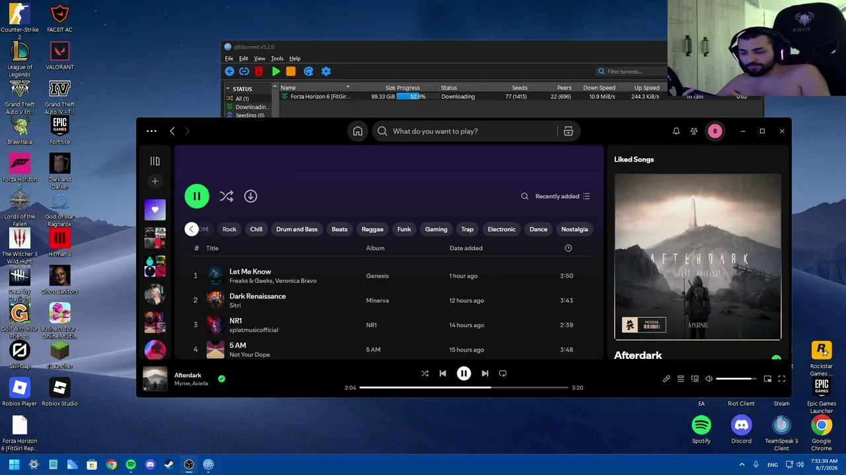Select song row Dark Renaissance

(x=388, y=300)
